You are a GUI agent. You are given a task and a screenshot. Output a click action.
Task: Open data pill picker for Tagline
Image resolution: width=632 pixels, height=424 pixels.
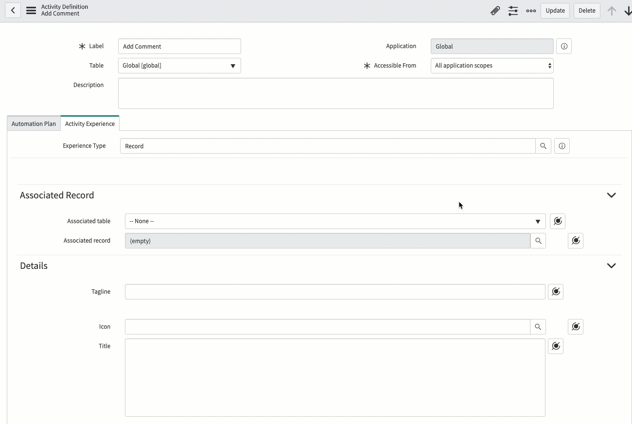point(556,292)
